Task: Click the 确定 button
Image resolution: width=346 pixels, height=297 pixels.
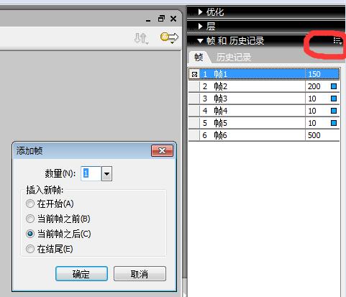Action: [x=81, y=273]
